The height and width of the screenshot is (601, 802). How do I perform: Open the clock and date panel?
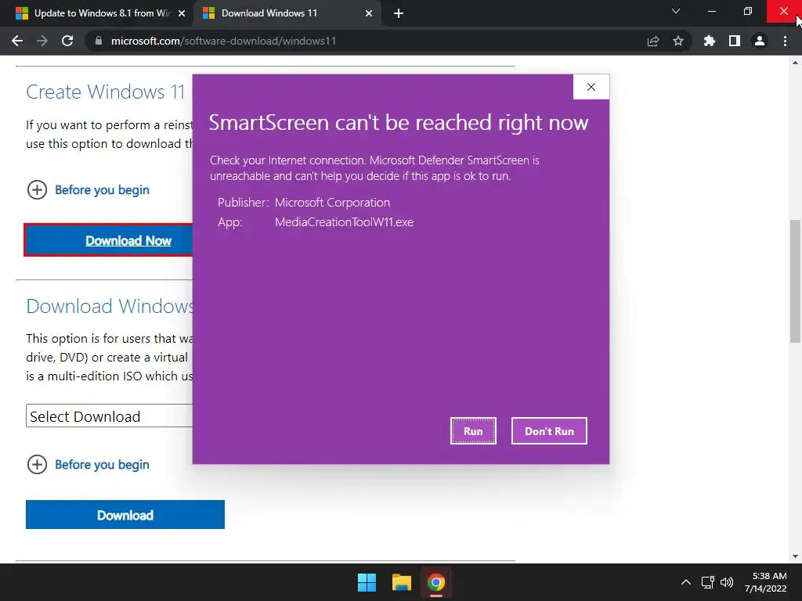766,582
